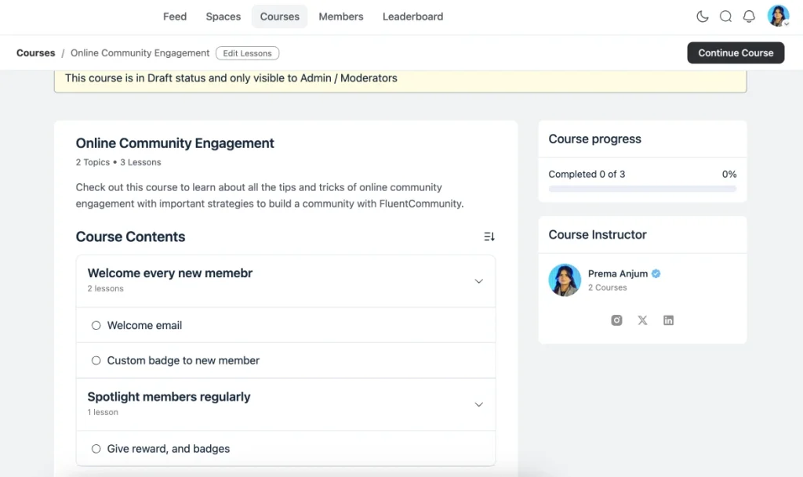
Task: Click the Prema Anjum instructor avatar
Action: 565,280
